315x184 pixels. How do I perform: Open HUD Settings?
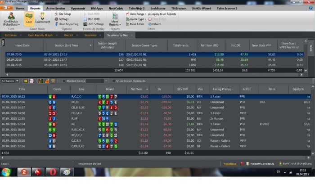pyautogui.click(x=94, y=24)
